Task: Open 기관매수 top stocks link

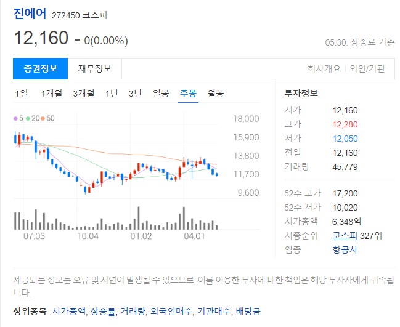Action: point(214,311)
